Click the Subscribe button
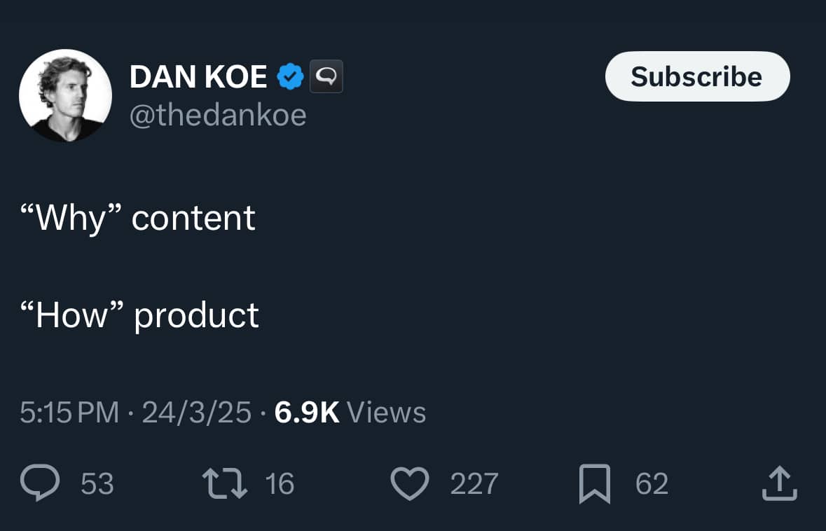This screenshot has height=531, width=826. point(698,76)
